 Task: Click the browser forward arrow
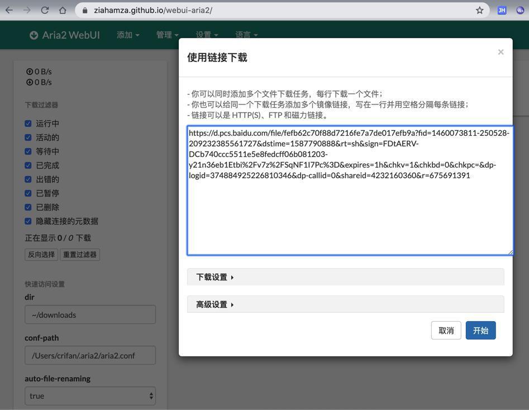tap(27, 11)
